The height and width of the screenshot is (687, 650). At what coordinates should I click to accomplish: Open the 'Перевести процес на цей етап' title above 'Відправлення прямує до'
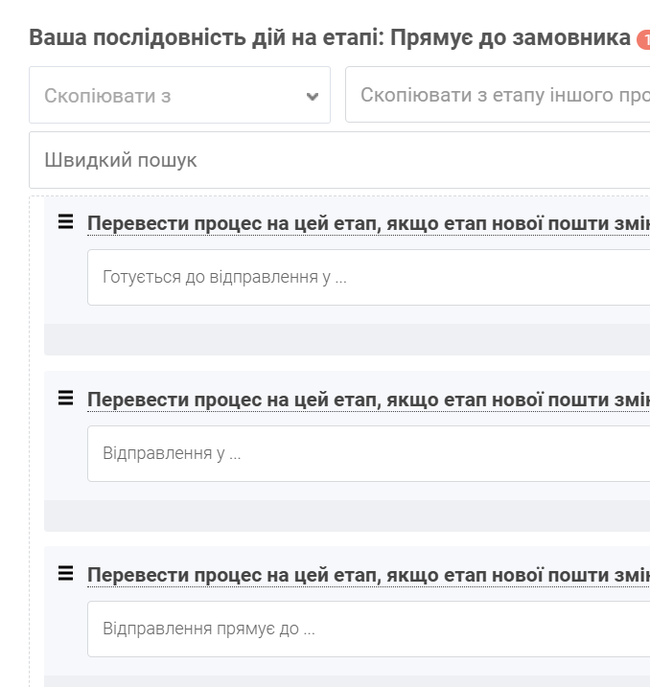(368, 575)
